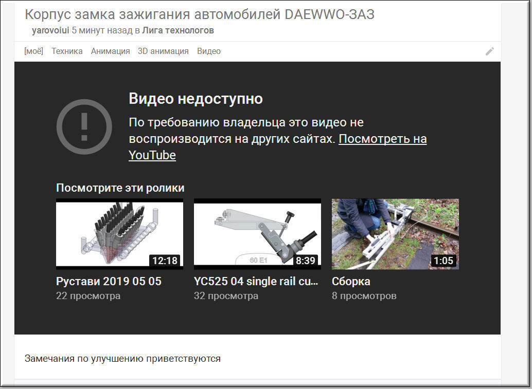Click the pencil edit icon
Viewport: 532px width, 389px height.
(x=489, y=51)
